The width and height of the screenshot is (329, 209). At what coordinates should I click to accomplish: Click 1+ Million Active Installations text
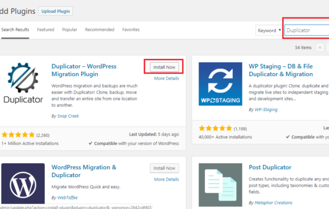30,143
